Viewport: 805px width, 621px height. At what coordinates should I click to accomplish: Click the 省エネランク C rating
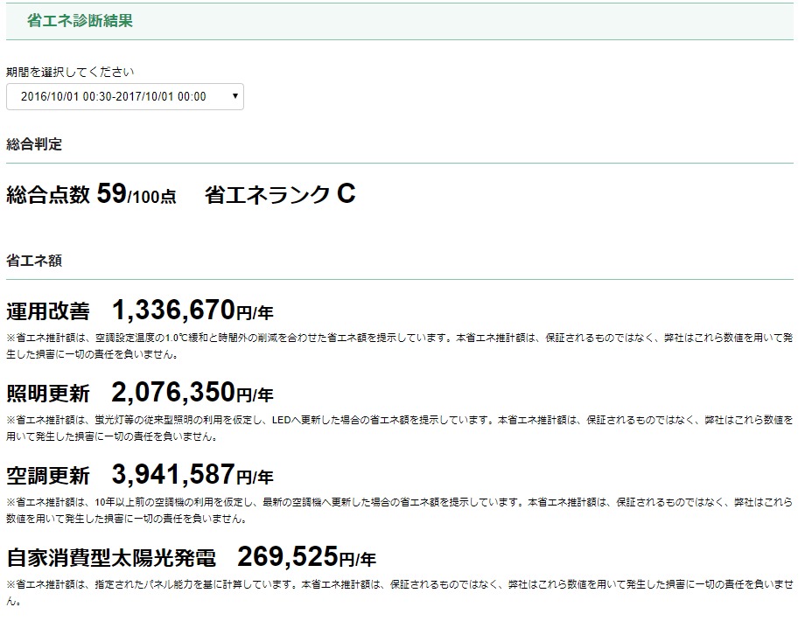(280, 194)
